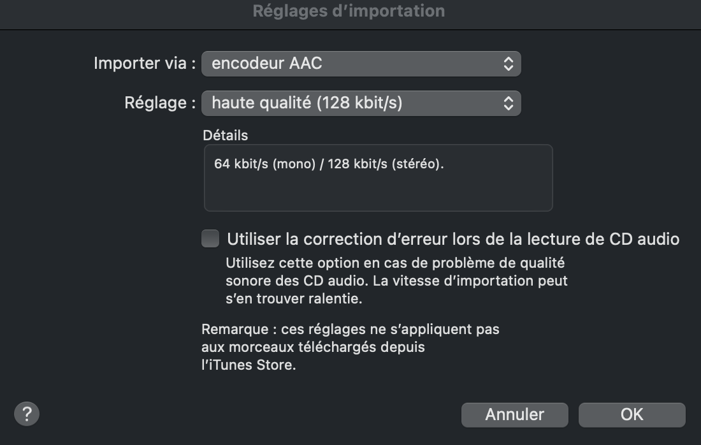Click the 64 kbit/s (mono) details text
Image resolution: width=701 pixels, height=445 pixels.
(x=265, y=164)
